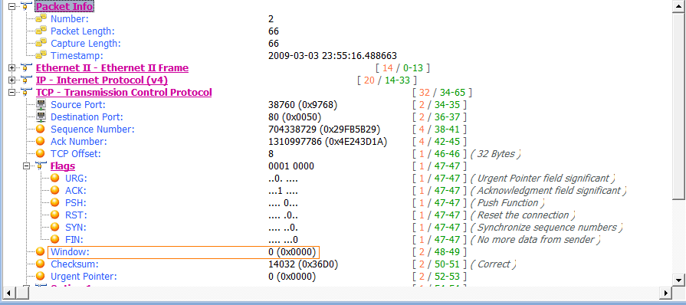The image size is (686, 305).
Task: Expand the Ethernet II Frame node
Action: click(11, 68)
